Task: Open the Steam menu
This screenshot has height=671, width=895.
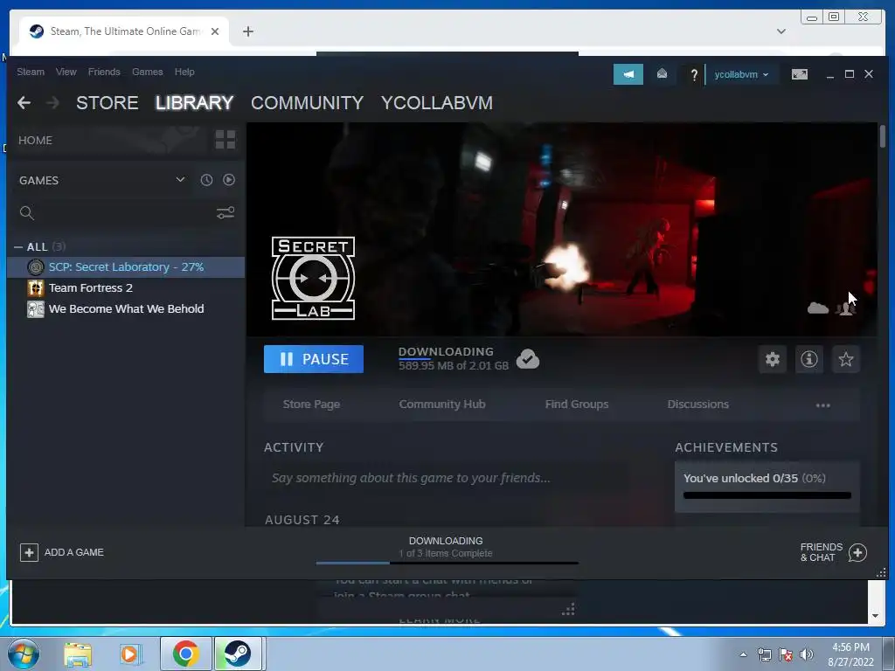Action: (31, 72)
